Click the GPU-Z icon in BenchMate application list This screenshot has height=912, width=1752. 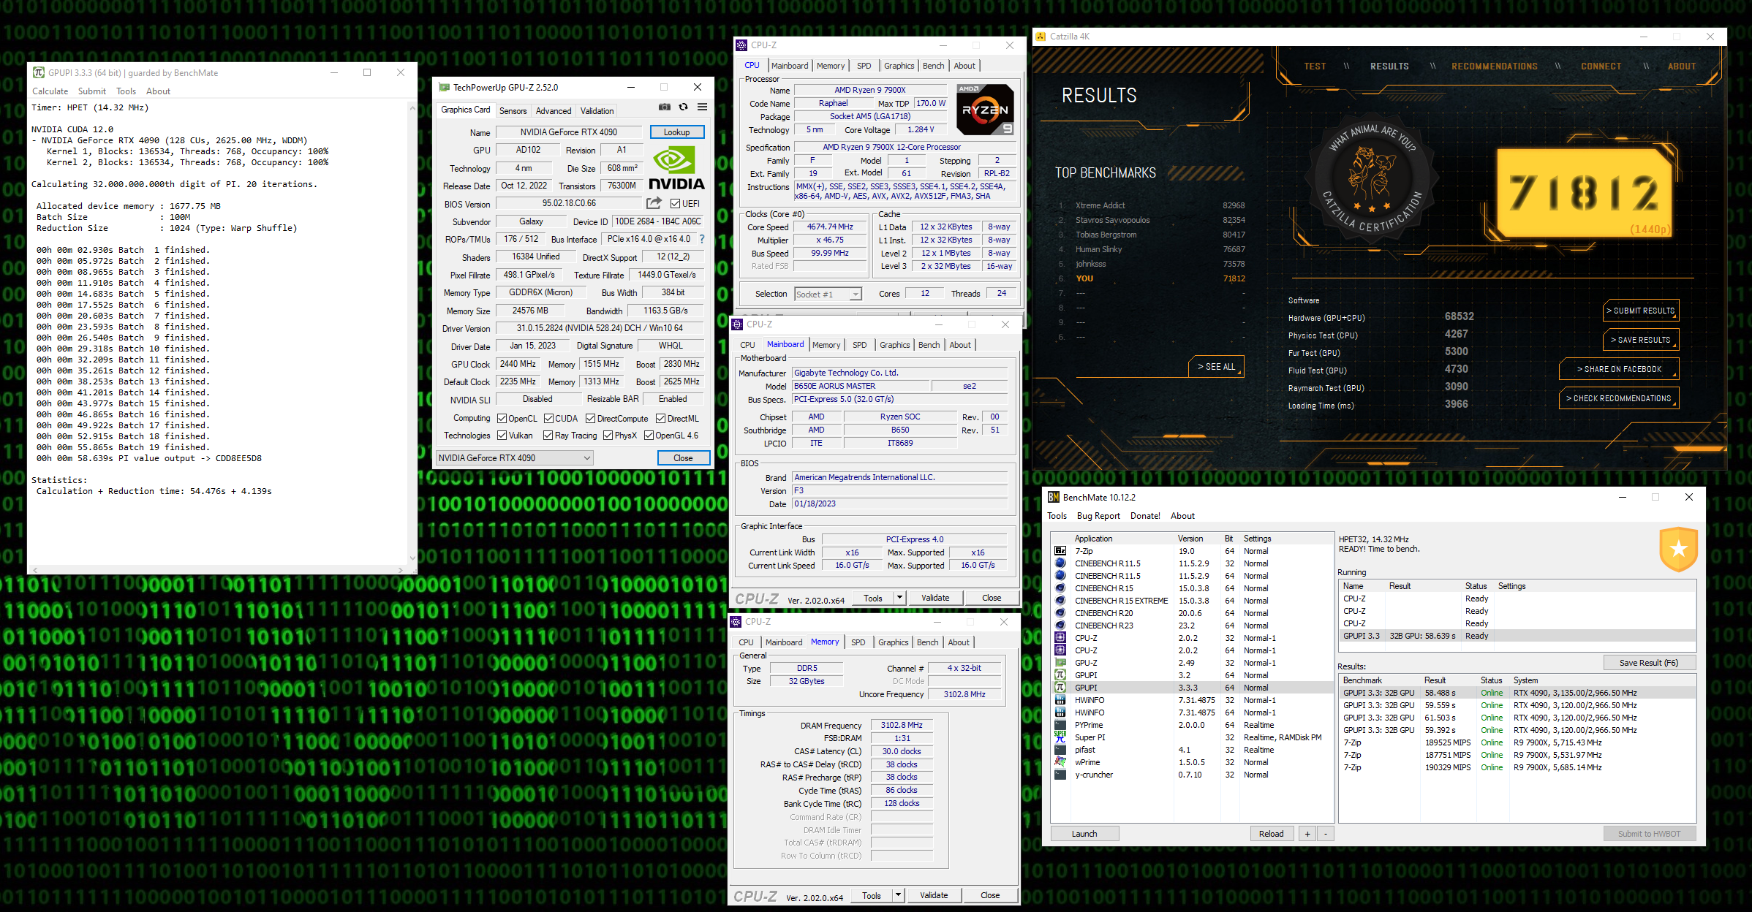1060,663
